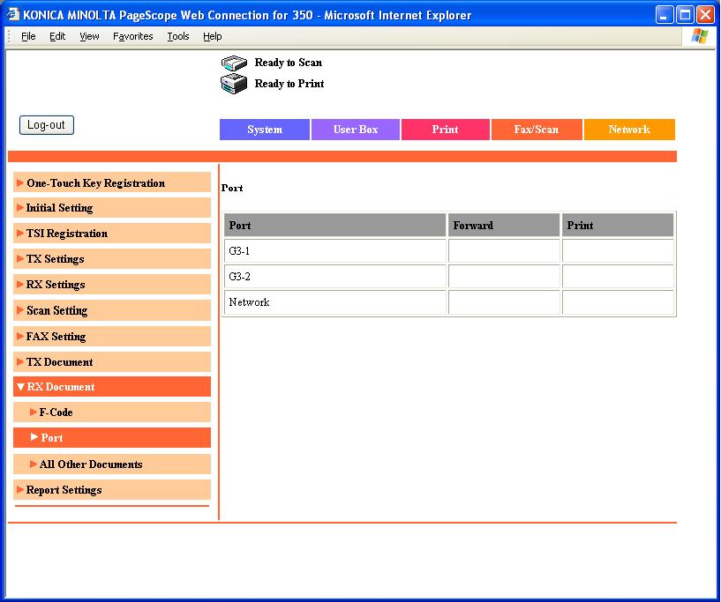Click the scanner status icon
The height and width of the screenshot is (602, 721).
233,63
